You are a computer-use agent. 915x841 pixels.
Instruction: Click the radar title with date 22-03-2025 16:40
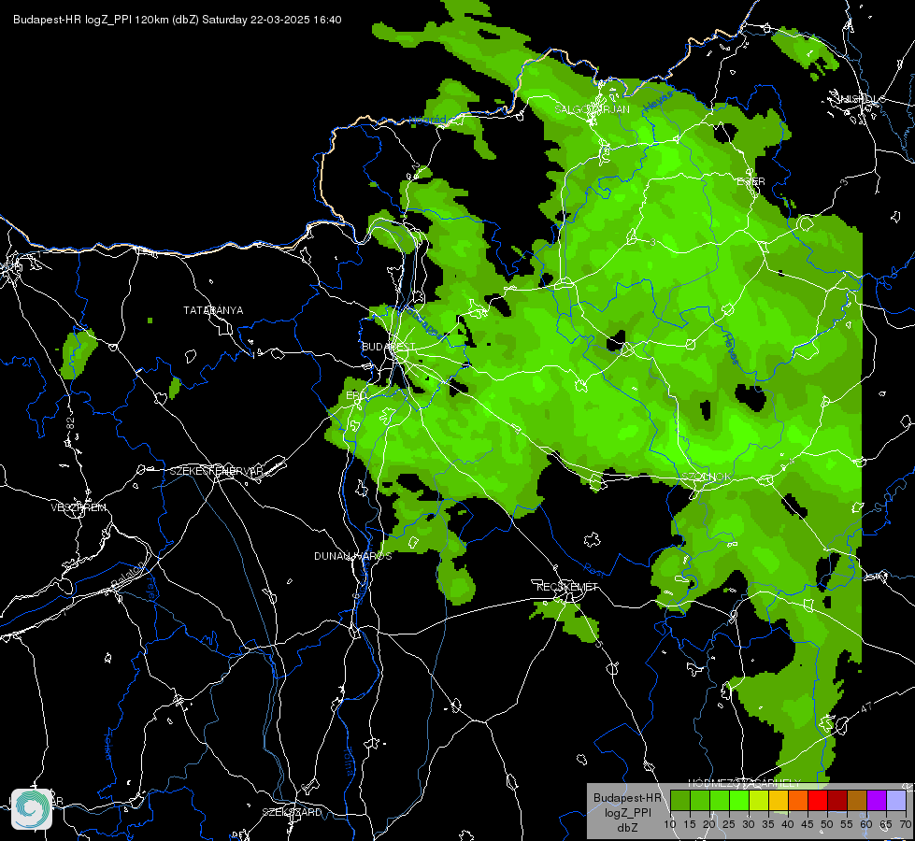click(178, 20)
